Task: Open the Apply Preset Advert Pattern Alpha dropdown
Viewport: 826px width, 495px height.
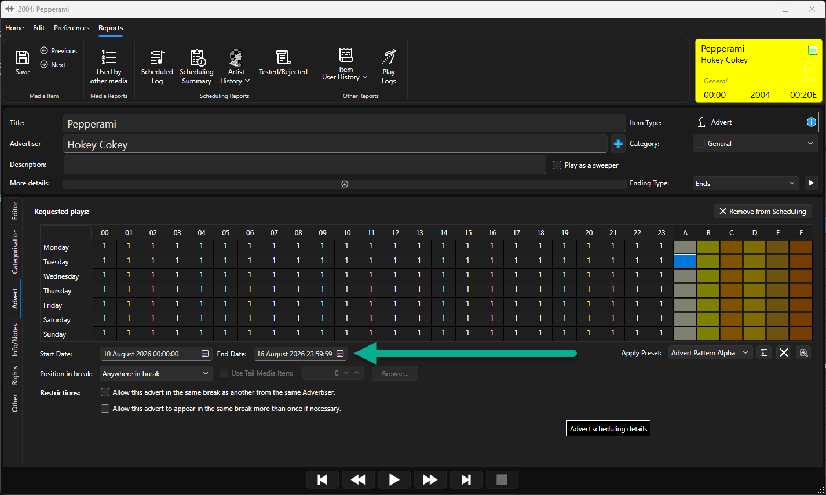Action: tap(710, 352)
